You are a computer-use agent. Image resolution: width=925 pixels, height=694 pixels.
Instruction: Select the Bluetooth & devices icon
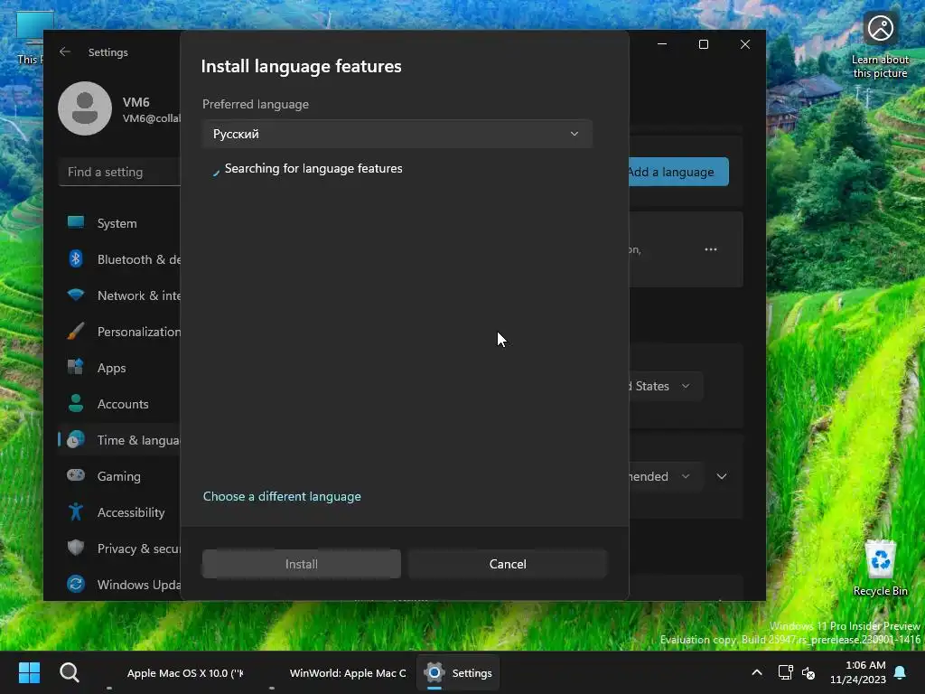click(x=76, y=259)
